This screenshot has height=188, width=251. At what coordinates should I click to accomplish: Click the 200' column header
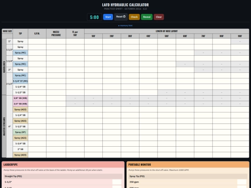[112, 36]
